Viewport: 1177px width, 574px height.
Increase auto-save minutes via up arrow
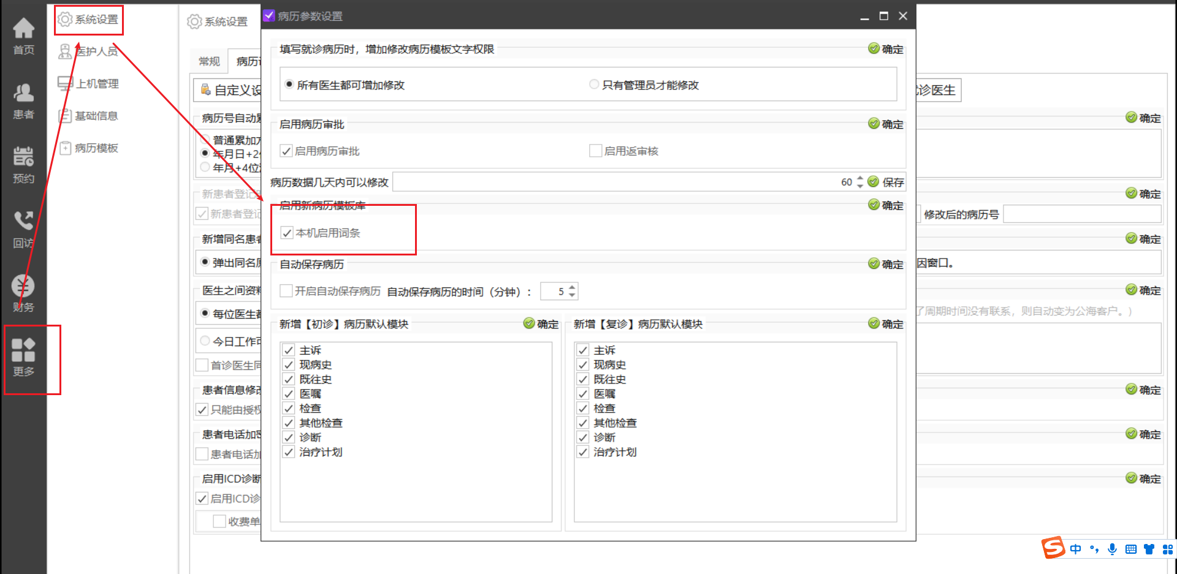[572, 287]
